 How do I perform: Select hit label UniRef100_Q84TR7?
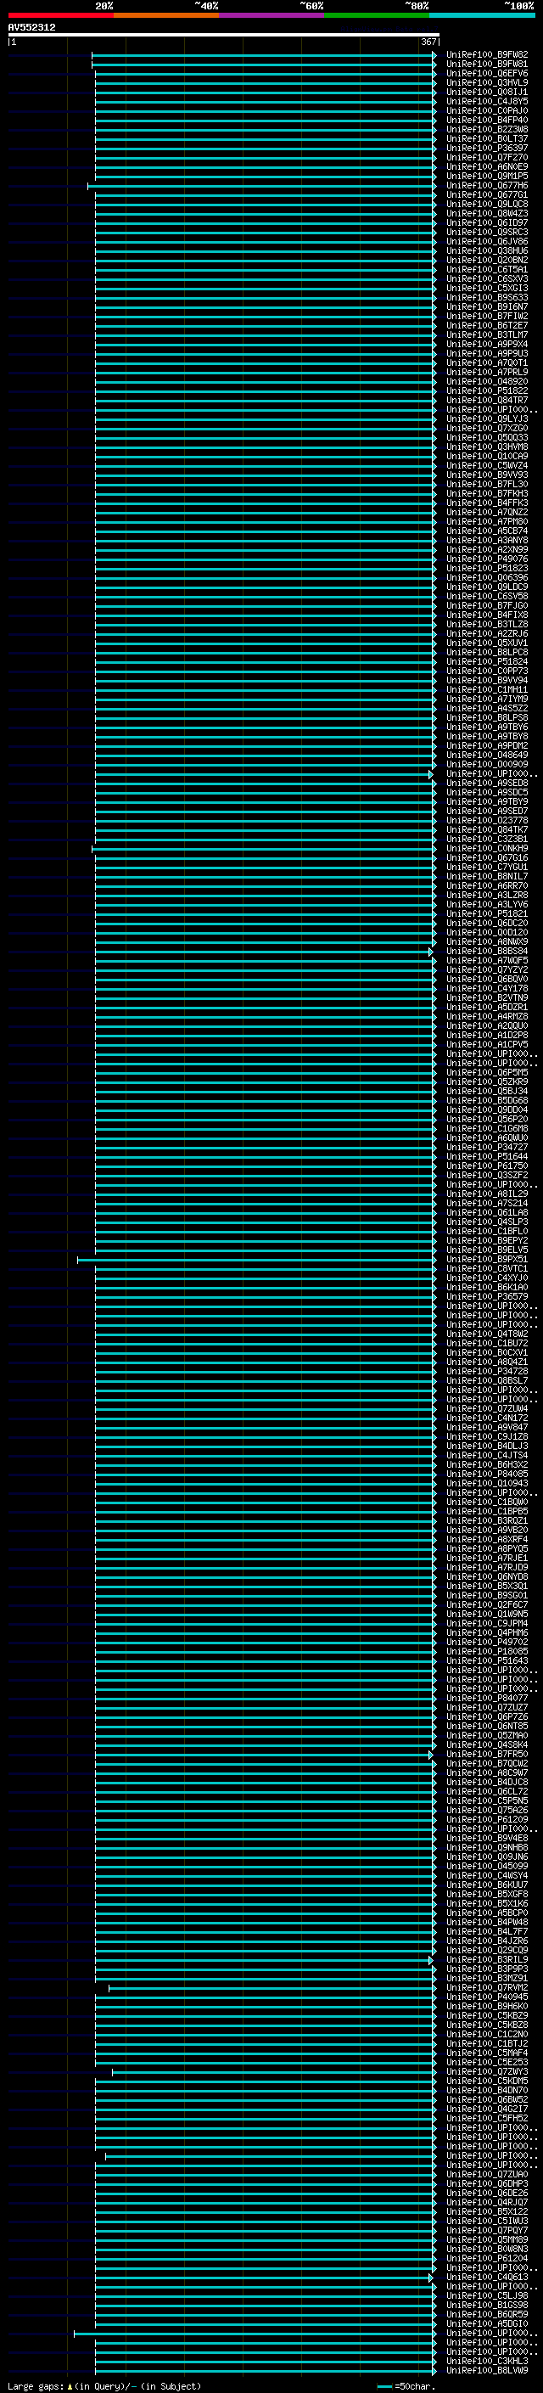click(487, 401)
